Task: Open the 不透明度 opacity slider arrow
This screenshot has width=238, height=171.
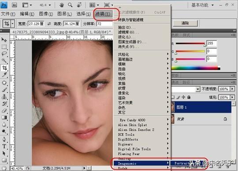Action: [232, 89]
